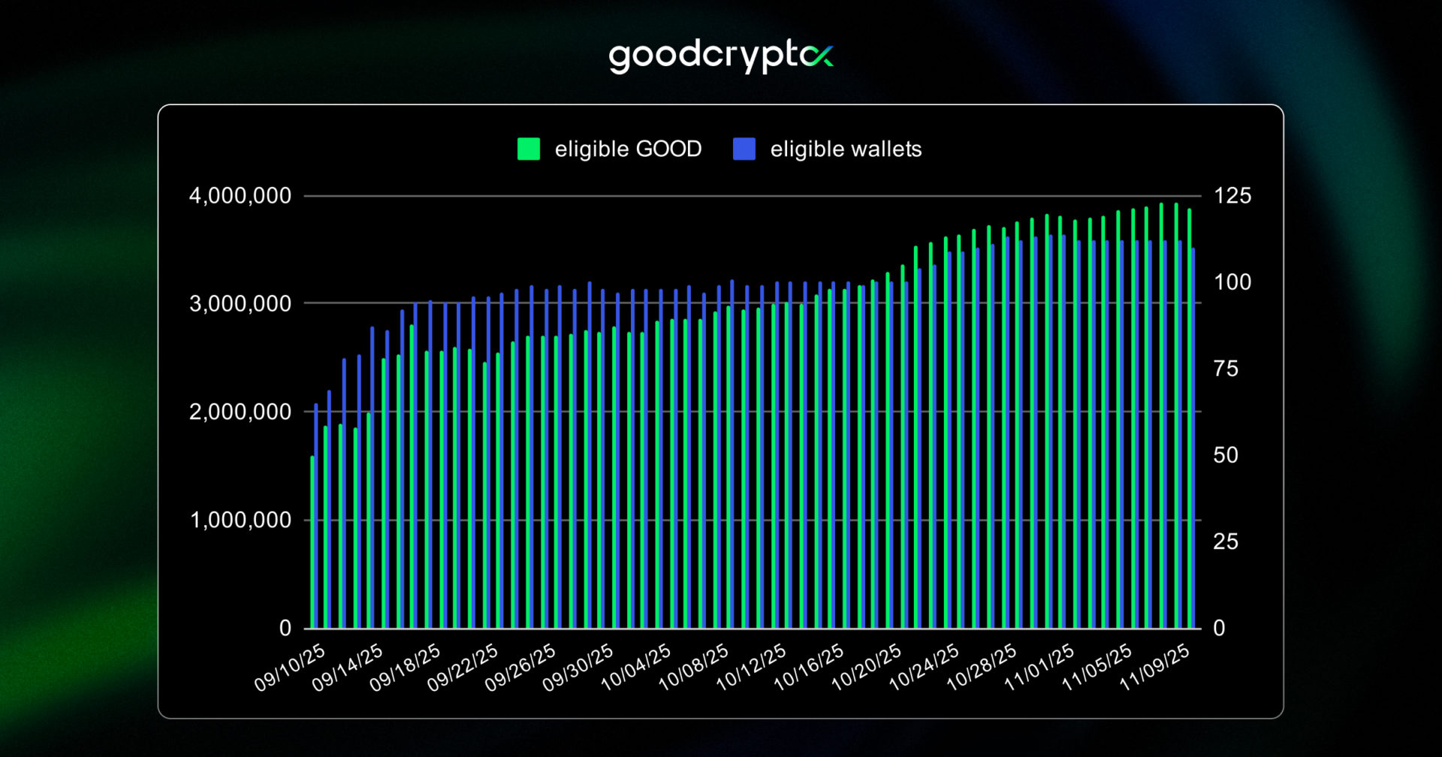The height and width of the screenshot is (757, 1442).
Task: Click the first green bar on the chart
Action: pos(312,542)
